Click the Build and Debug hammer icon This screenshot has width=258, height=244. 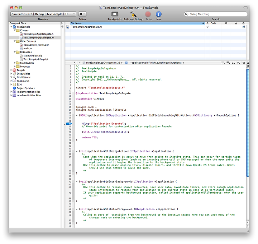pyautogui.click(x=133, y=14)
